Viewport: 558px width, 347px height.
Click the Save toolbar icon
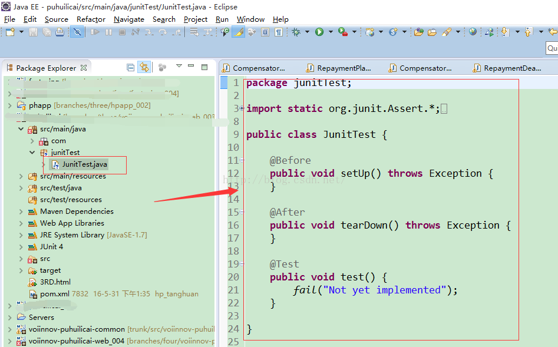(x=33, y=32)
